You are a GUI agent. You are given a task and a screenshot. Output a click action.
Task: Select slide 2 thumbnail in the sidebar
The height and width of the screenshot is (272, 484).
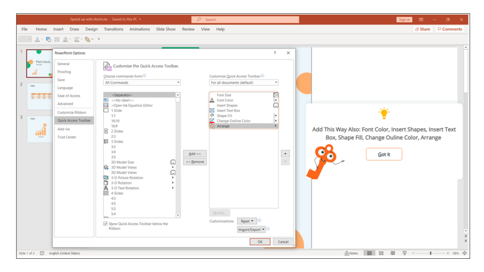pos(40,97)
